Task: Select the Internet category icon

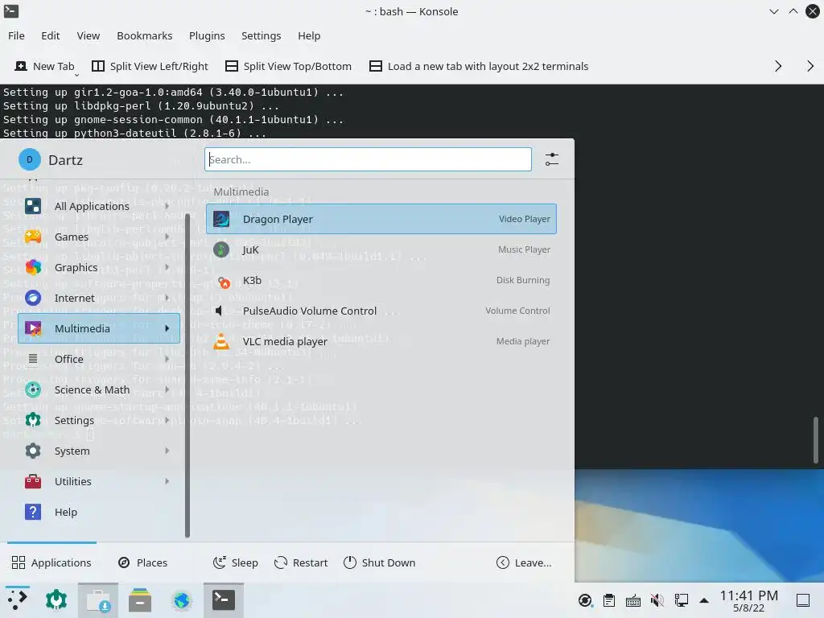Action: click(33, 298)
